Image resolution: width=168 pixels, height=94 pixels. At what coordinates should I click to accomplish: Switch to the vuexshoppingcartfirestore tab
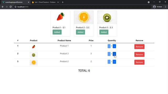tap(15, 2)
